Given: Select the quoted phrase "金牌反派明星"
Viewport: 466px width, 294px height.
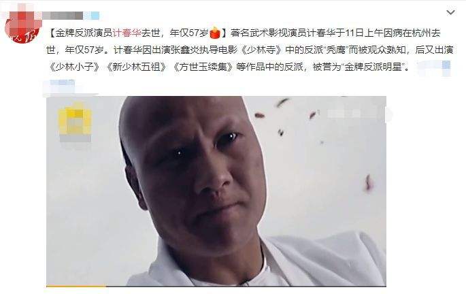Looking at the screenshot, I should pos(375,67).
